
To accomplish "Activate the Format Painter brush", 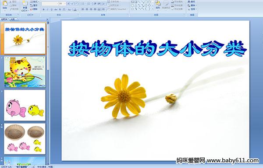I will 14,9.
